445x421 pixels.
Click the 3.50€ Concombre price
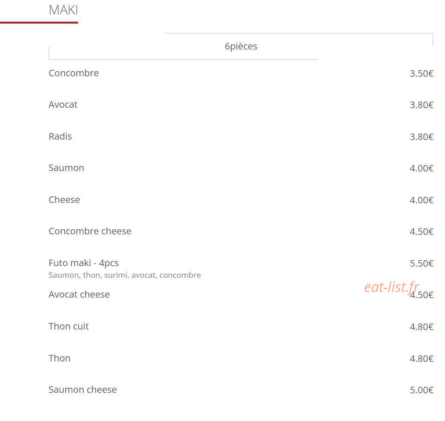click(421, 74)
